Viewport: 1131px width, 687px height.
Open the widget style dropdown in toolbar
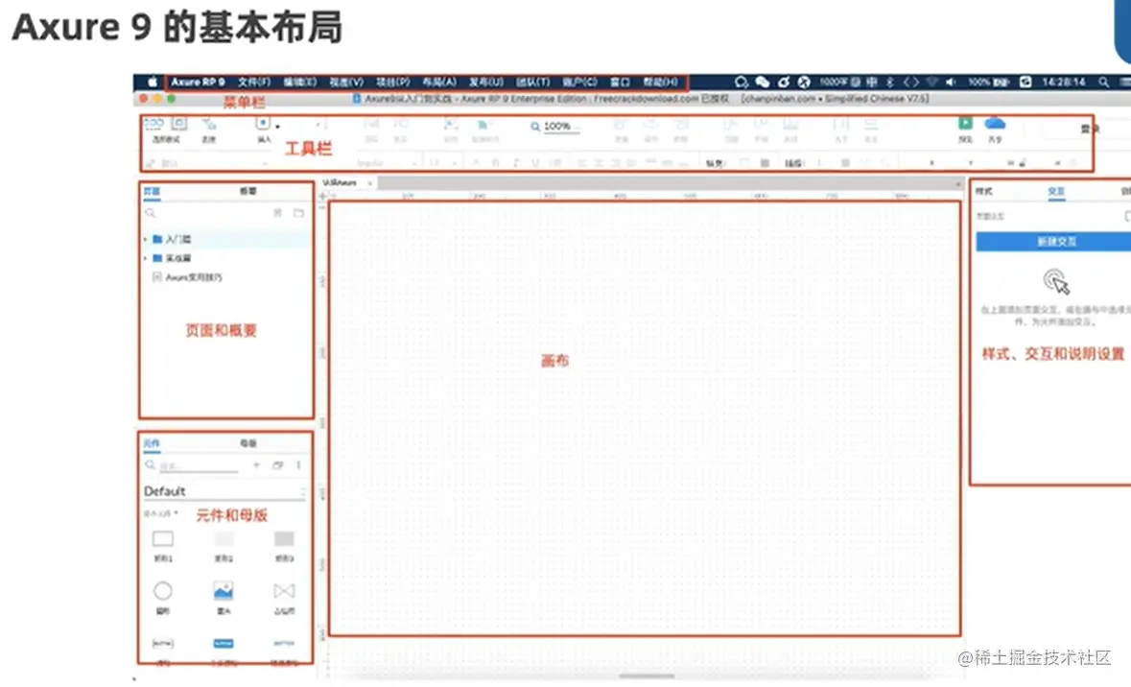click(209, 164)
